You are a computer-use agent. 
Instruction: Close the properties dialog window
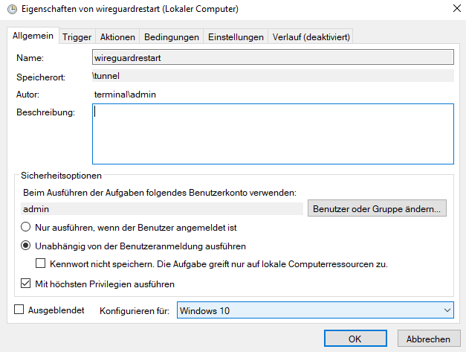(x=454, y=10)
